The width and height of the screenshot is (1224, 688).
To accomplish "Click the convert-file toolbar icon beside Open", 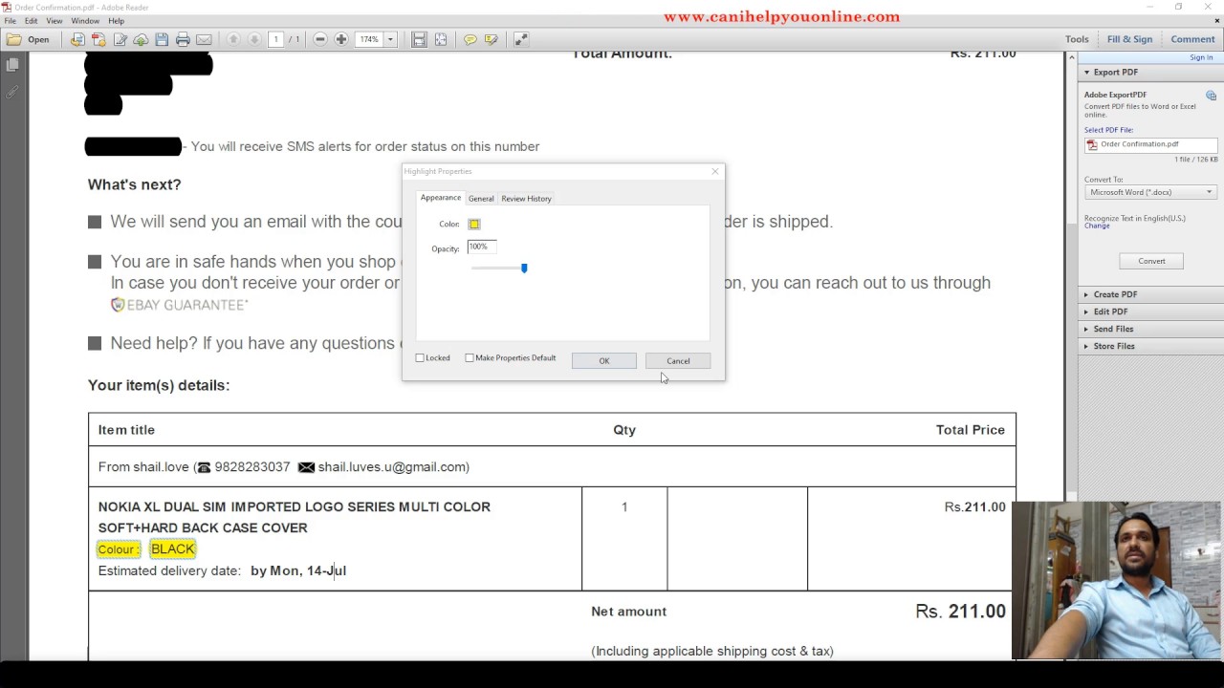I will coord(77,39).
